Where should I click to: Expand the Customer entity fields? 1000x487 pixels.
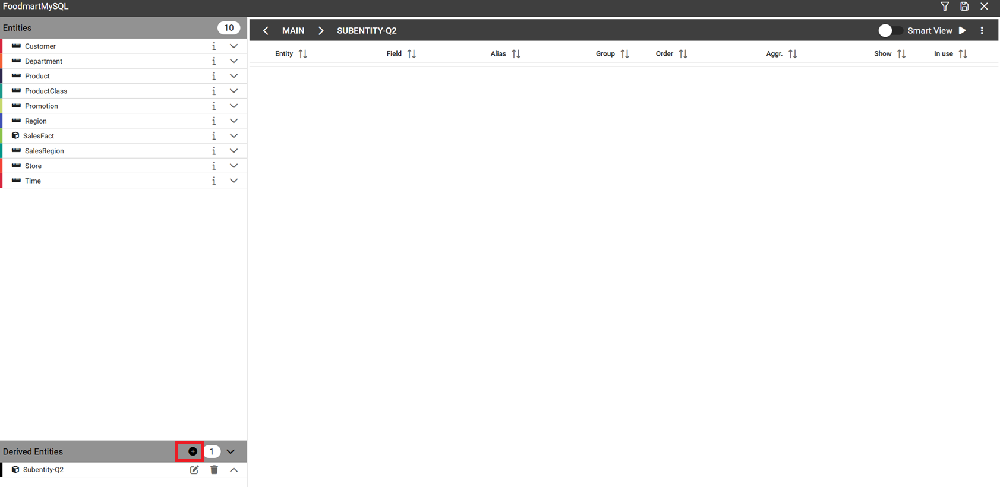tap(234, 46)
